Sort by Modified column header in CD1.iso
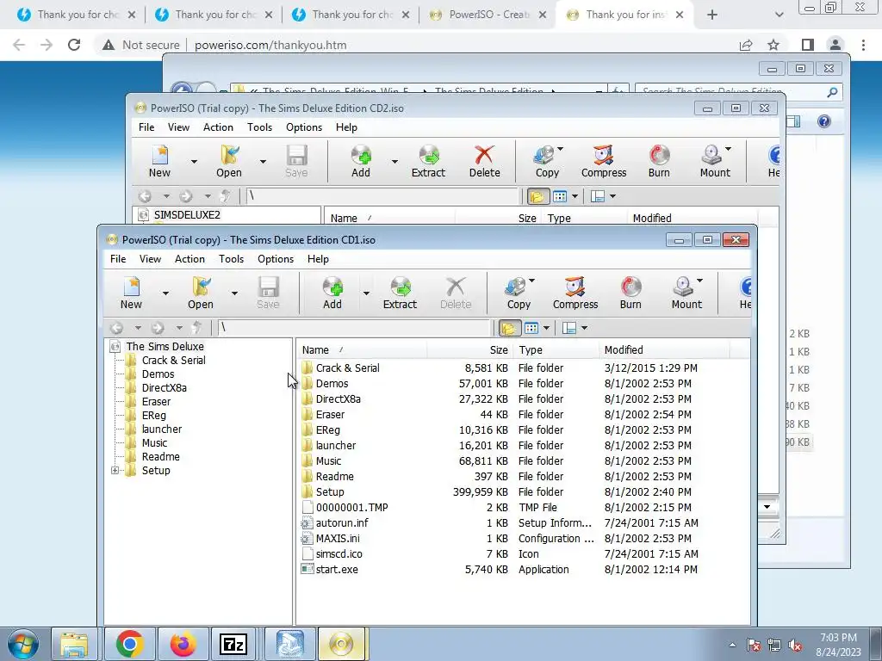 click(664, 350)
